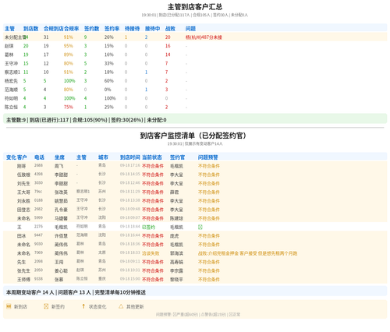Click signing officer 陈建琼

[x=176, y=218]
